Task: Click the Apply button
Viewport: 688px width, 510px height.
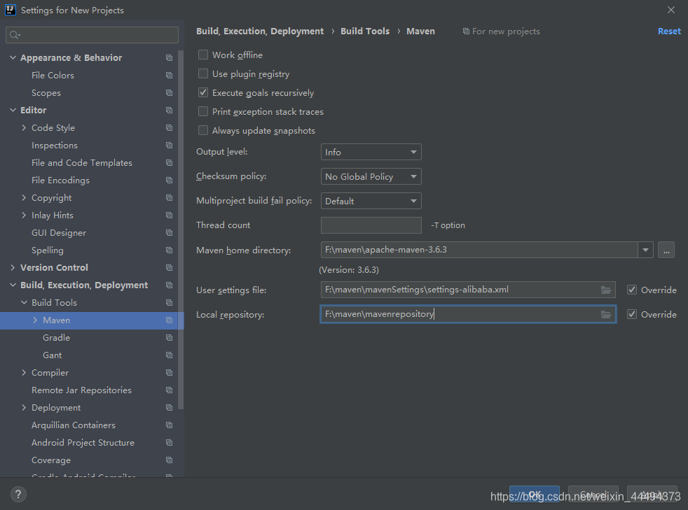Action: coord(652,494)
